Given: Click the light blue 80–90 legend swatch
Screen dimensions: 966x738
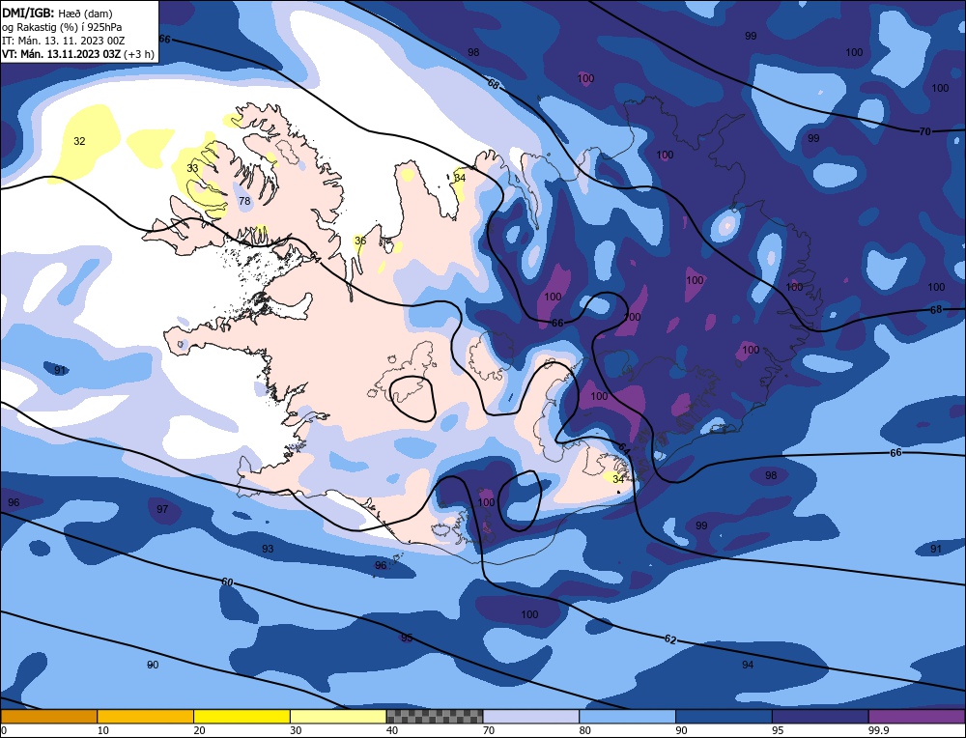Looking at the screenshot, I should click(x=627, y=717).
